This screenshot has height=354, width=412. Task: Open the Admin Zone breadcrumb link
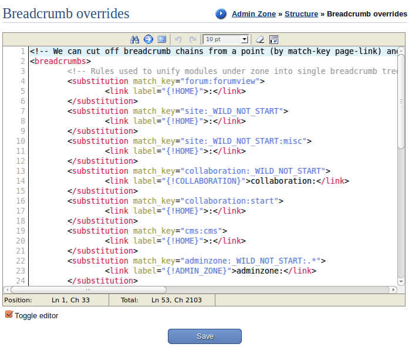click(x=254, y=14)
